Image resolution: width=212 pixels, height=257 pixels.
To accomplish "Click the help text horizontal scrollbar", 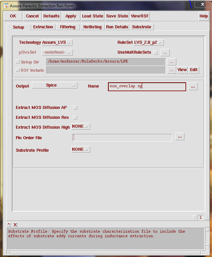I will pyautogui.click(x=106, y=252).
